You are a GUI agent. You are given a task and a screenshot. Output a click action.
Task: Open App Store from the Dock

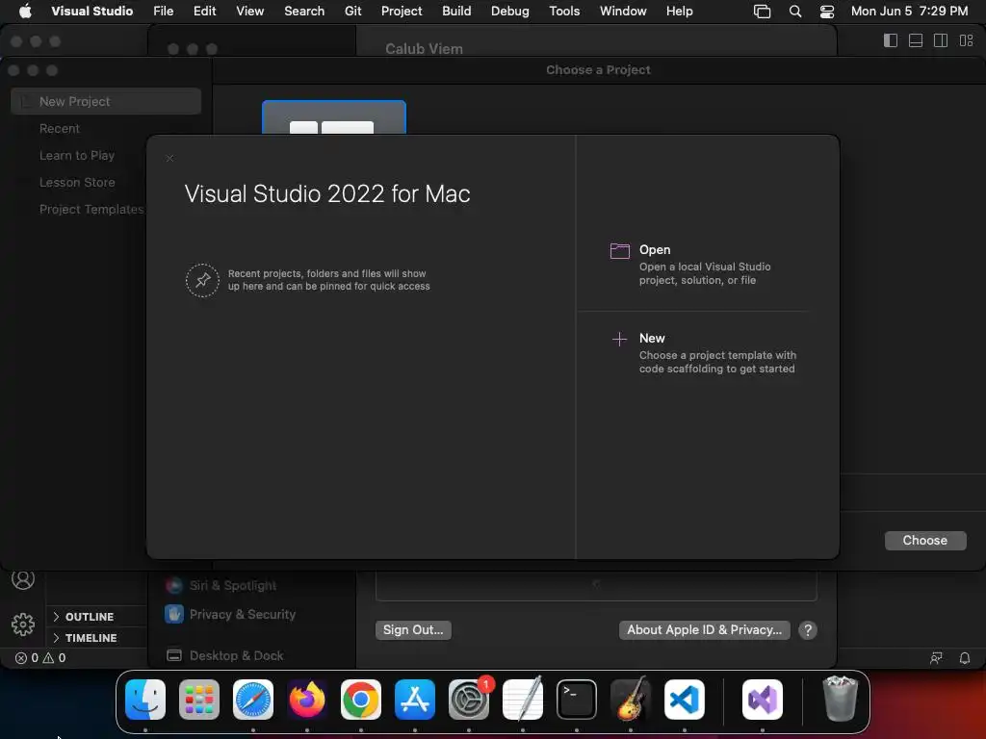pyautogui.click(x=415, y=700)
